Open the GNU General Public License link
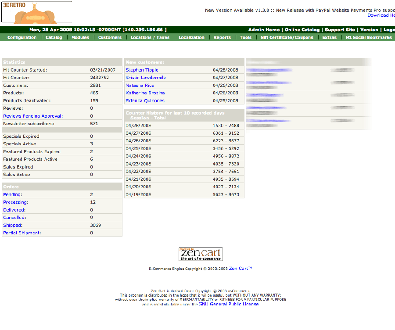Screen dimensions: 395x330 coord(228,304)
